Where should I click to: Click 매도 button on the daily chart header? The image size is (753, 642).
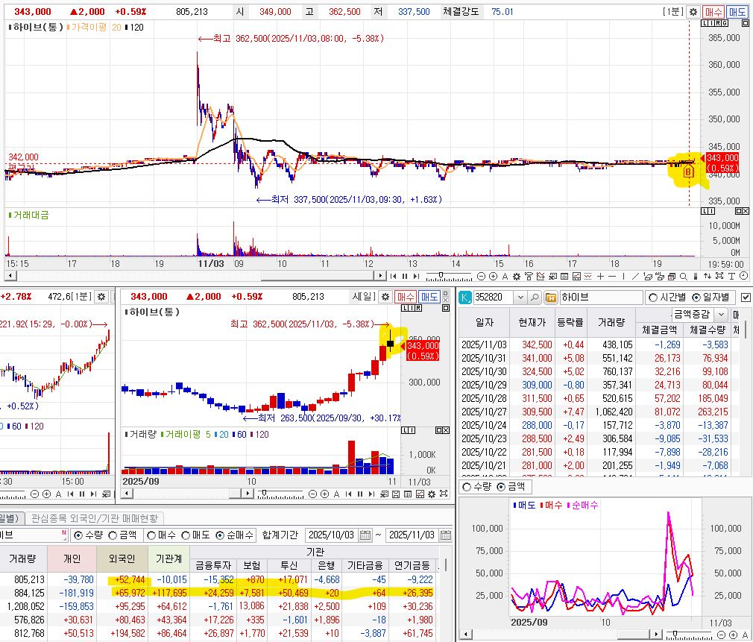429,297
